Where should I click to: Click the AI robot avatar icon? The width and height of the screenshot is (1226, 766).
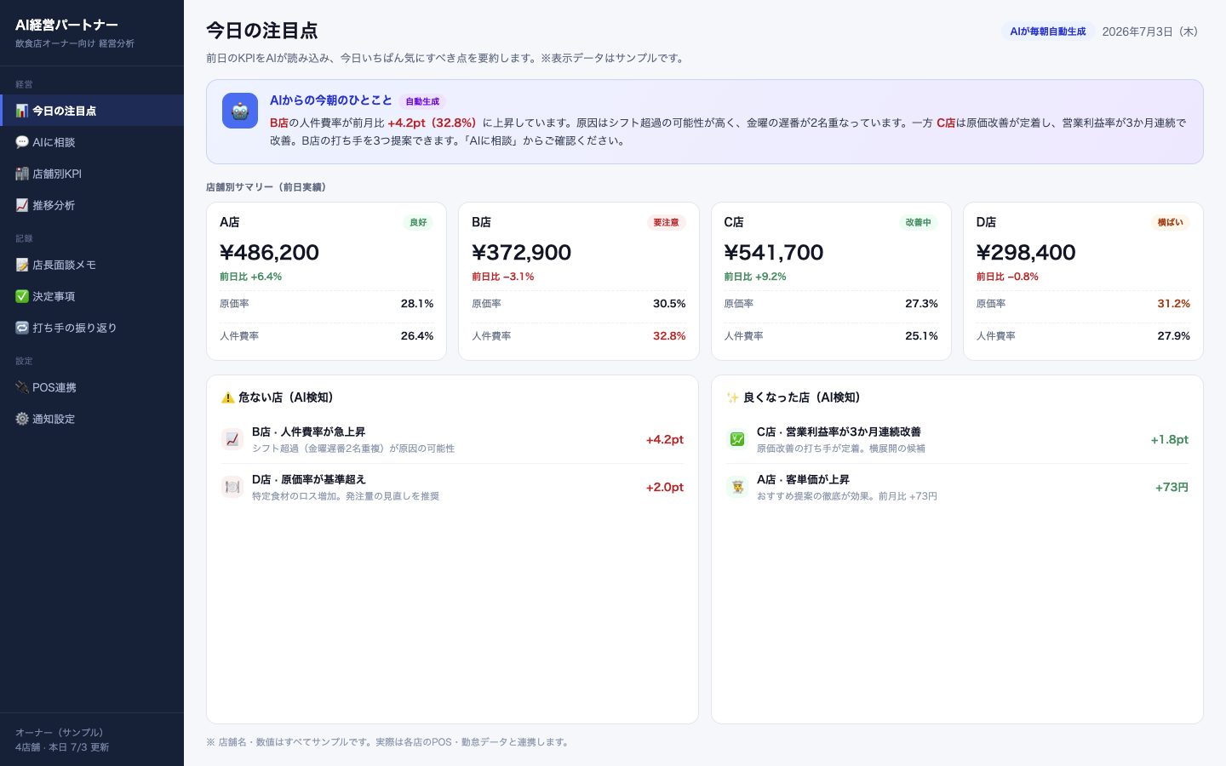[x=240, y=111]
